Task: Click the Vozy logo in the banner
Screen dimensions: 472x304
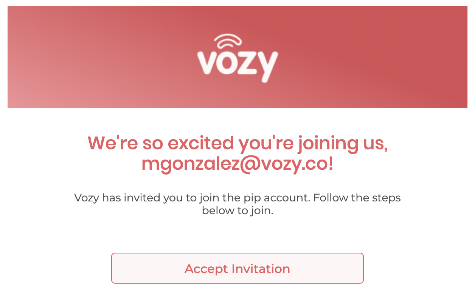Action: [x=238, y=58]
